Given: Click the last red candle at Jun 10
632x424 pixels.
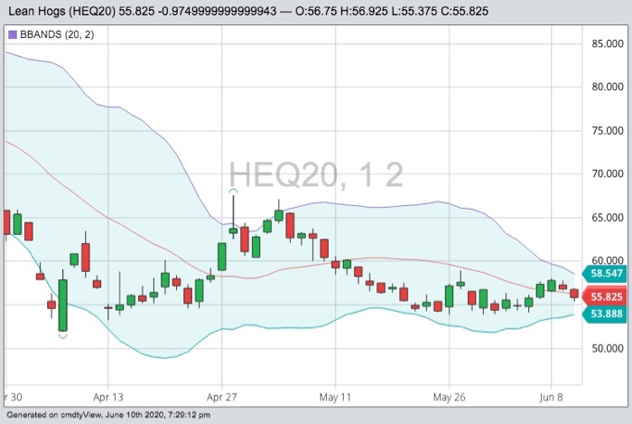Looking at the screenshot, I should 574,294.
